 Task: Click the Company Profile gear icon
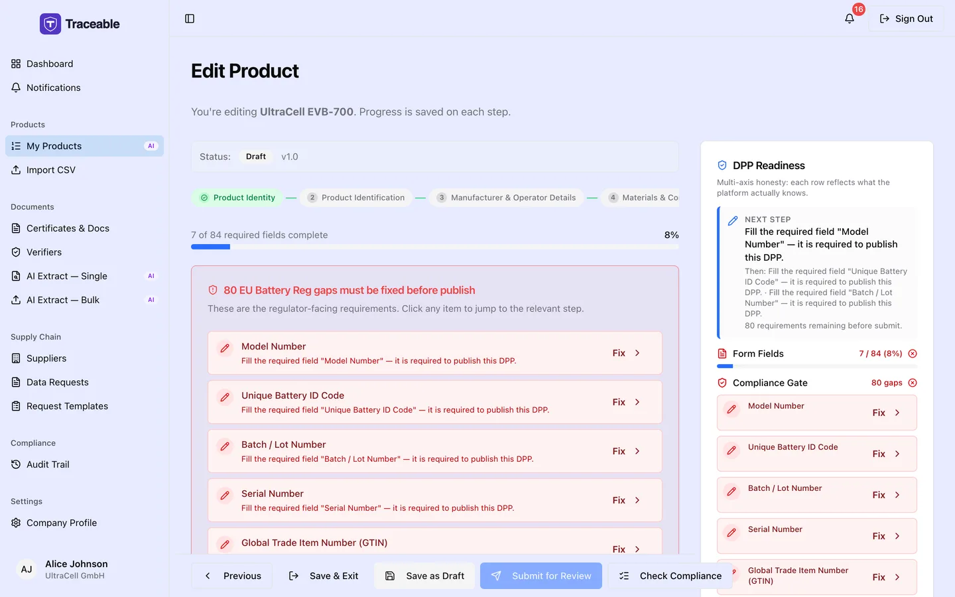pyautogui.click(x=16, y=523)
